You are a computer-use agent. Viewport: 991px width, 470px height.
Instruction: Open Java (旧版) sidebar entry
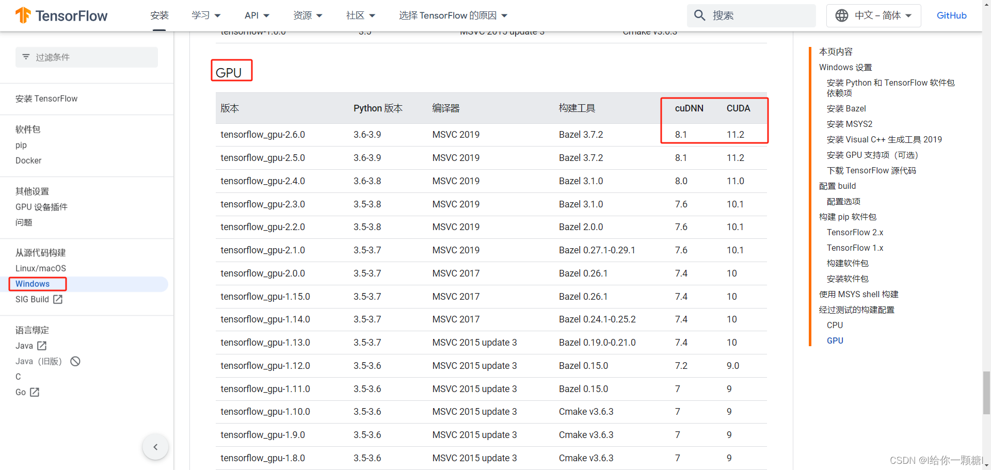(39, 361)
